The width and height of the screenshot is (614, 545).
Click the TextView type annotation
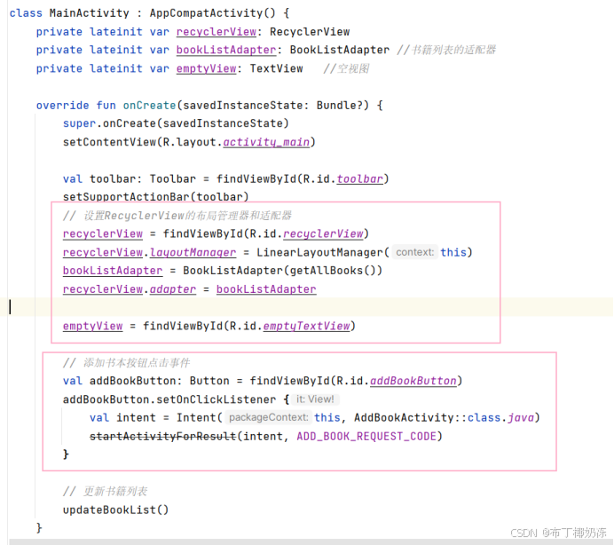point(276,68)
